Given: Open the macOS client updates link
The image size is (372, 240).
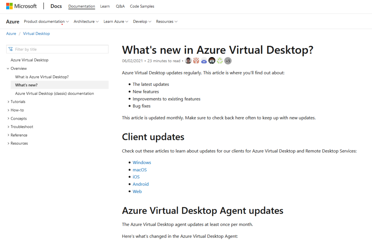Looking at the screenshot, I should tap(139, 170).
